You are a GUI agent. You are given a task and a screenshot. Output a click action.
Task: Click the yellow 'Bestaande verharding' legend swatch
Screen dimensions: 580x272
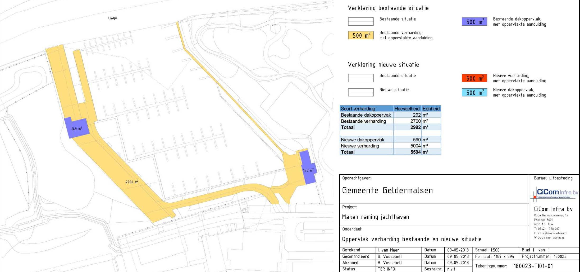coord(360,35)
